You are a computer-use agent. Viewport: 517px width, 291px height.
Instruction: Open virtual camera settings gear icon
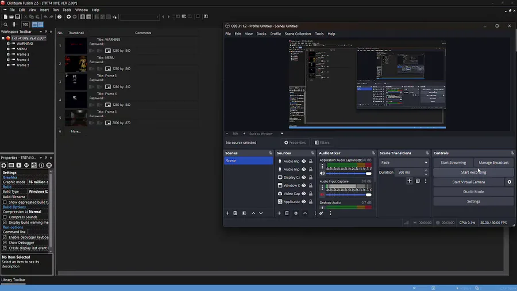point(509,182)
